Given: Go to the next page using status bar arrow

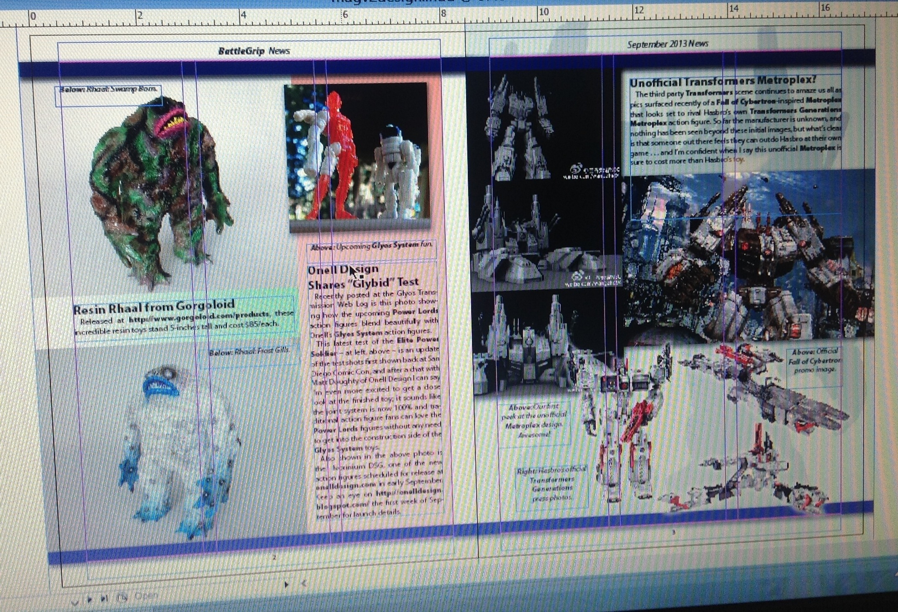Looking at the screenshot, I should coord(90,599).
